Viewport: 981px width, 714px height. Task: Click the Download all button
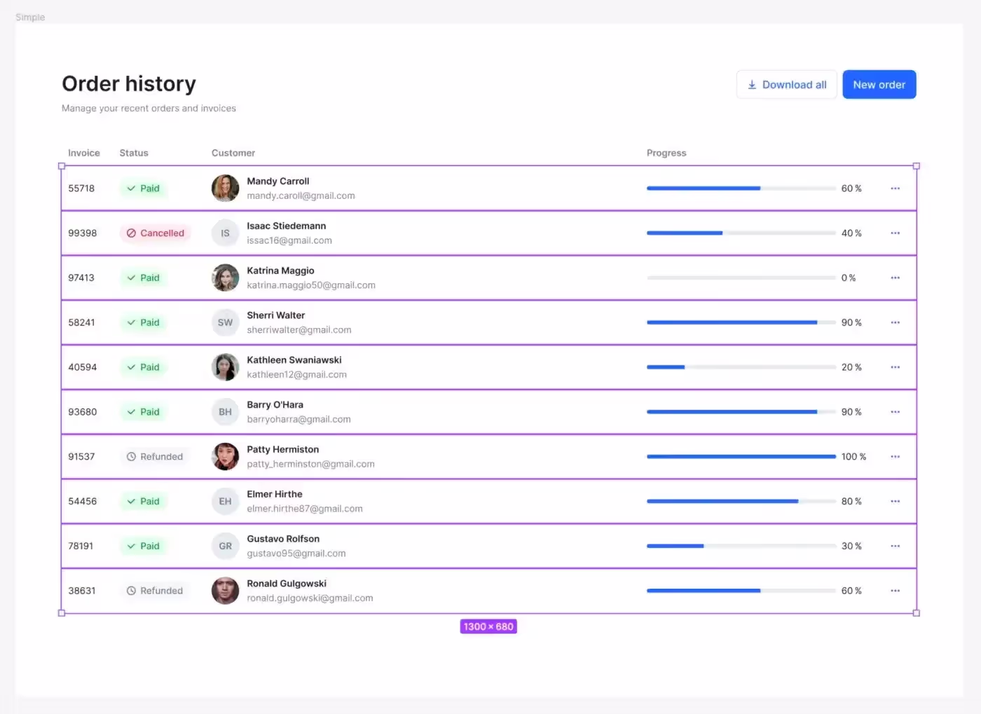click(x=786, y=85)
